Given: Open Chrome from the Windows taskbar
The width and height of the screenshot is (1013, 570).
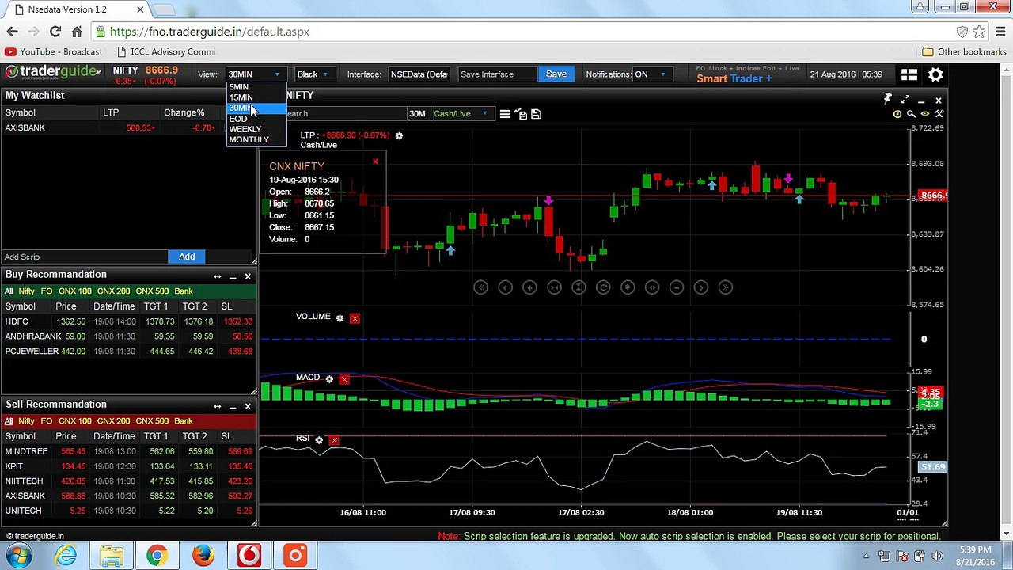Looking at the screenshot, I should [157, 555].
